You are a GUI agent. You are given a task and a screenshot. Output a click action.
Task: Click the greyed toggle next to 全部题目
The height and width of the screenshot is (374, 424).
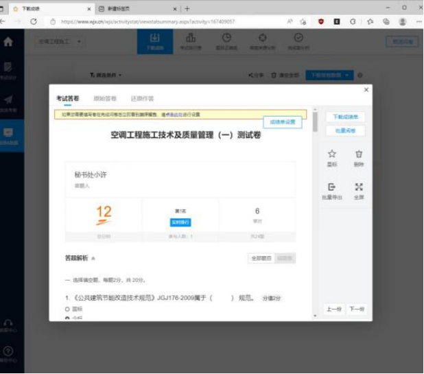[x=285, y=259]
